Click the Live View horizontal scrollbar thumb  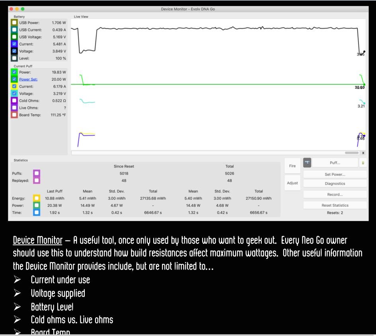[352, 153]
